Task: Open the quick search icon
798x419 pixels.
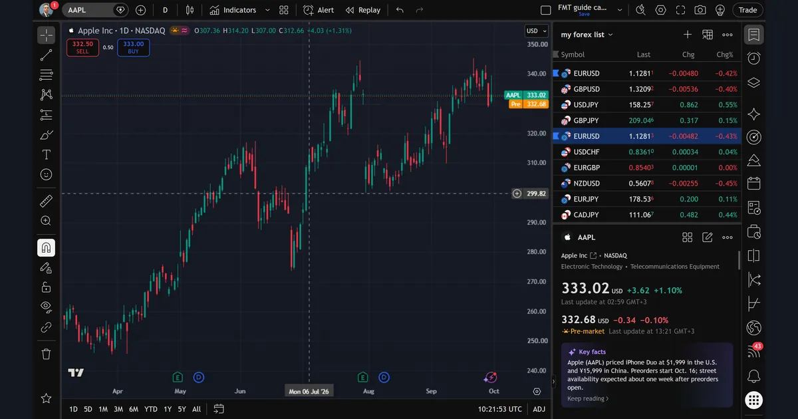Action: point(640,10)
